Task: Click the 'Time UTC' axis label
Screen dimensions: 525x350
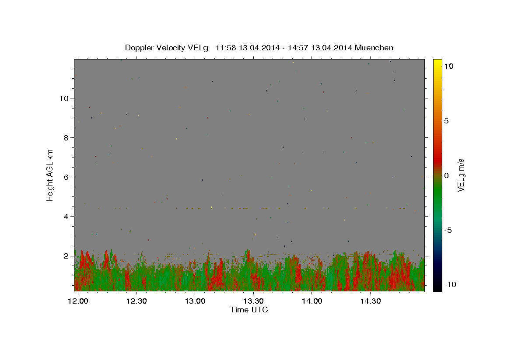Action: tap(249, 310)
